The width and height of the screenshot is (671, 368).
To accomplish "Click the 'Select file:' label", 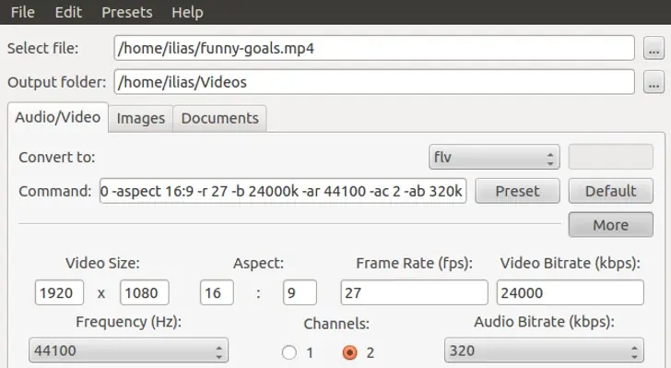I will pos(42,48).
